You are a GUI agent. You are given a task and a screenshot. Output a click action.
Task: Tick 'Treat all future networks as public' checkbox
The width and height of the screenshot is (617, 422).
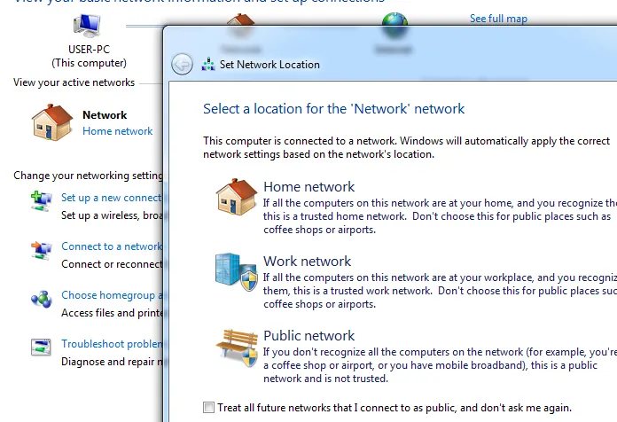[208, 407]
